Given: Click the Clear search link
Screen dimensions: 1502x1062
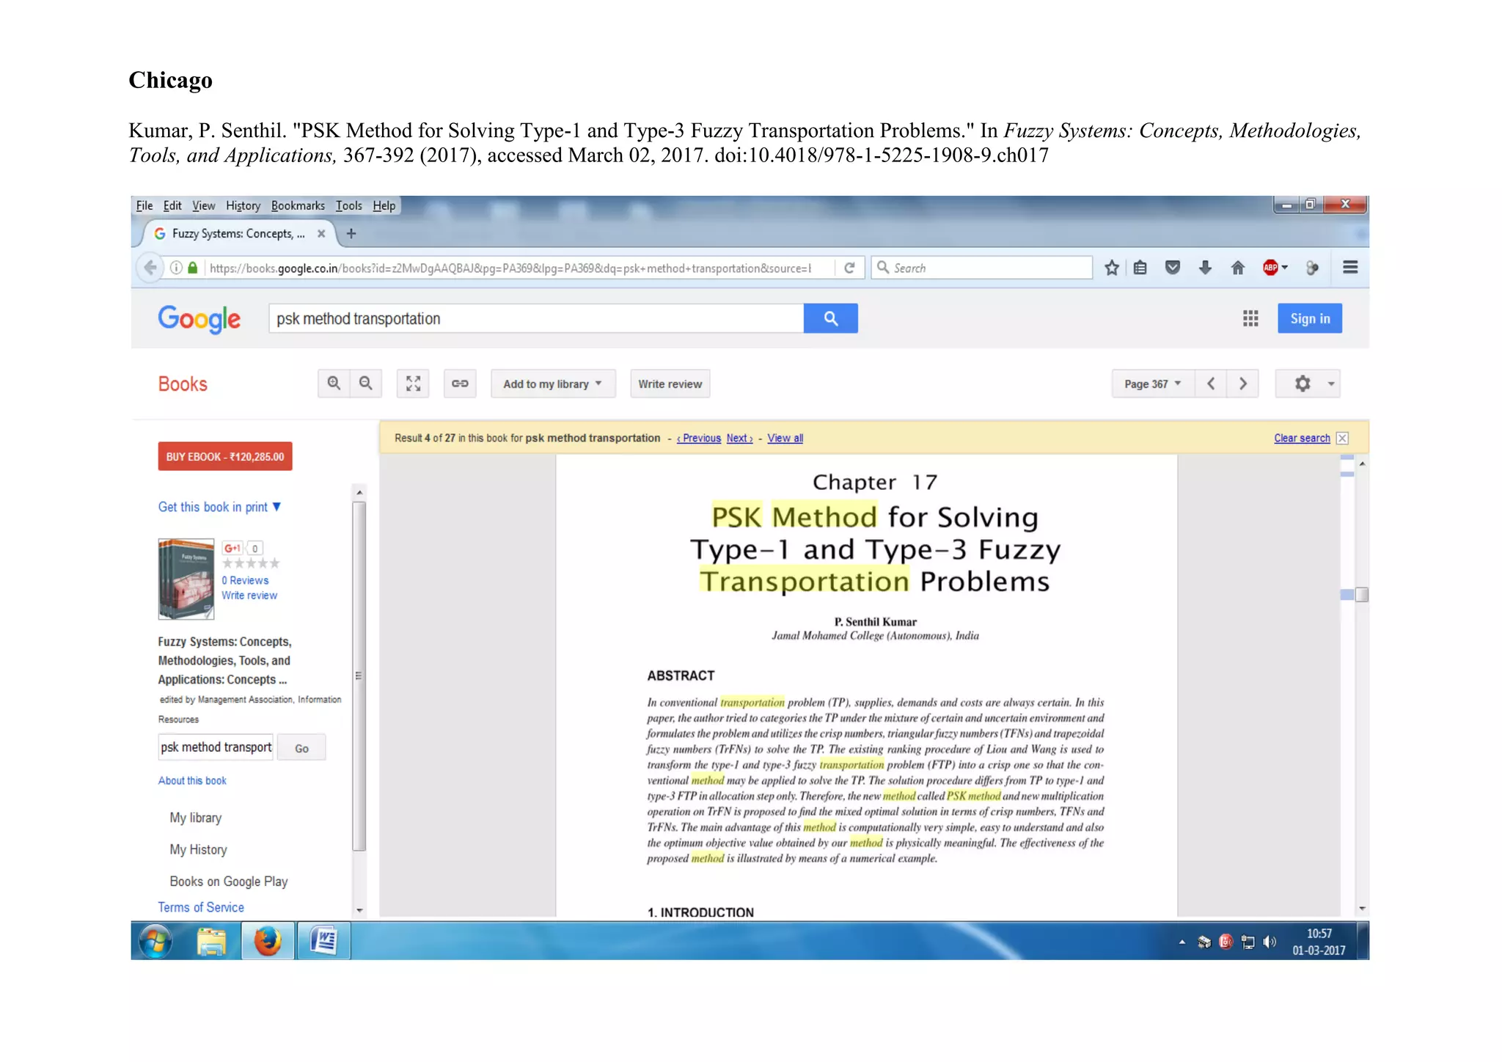Looking at the screenshot, I should coord(1302,438).
